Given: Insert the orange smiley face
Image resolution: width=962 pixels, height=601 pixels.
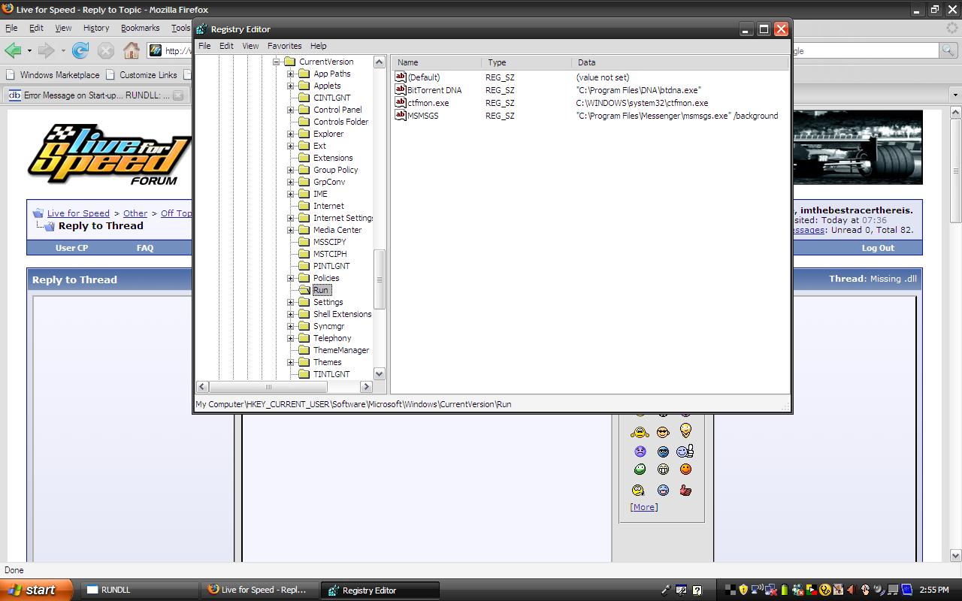Looking at the screenshot, I should click(685, 470).
